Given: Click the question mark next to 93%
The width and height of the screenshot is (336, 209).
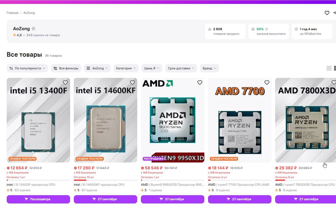Looking at the screenshot, I should pos(267,29).
